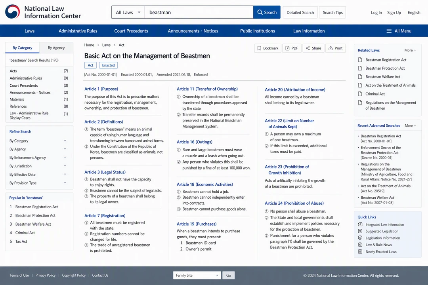This screenshot has width=428, height=285.
Task: Switch to the By Agency tab
Action: 56,48
